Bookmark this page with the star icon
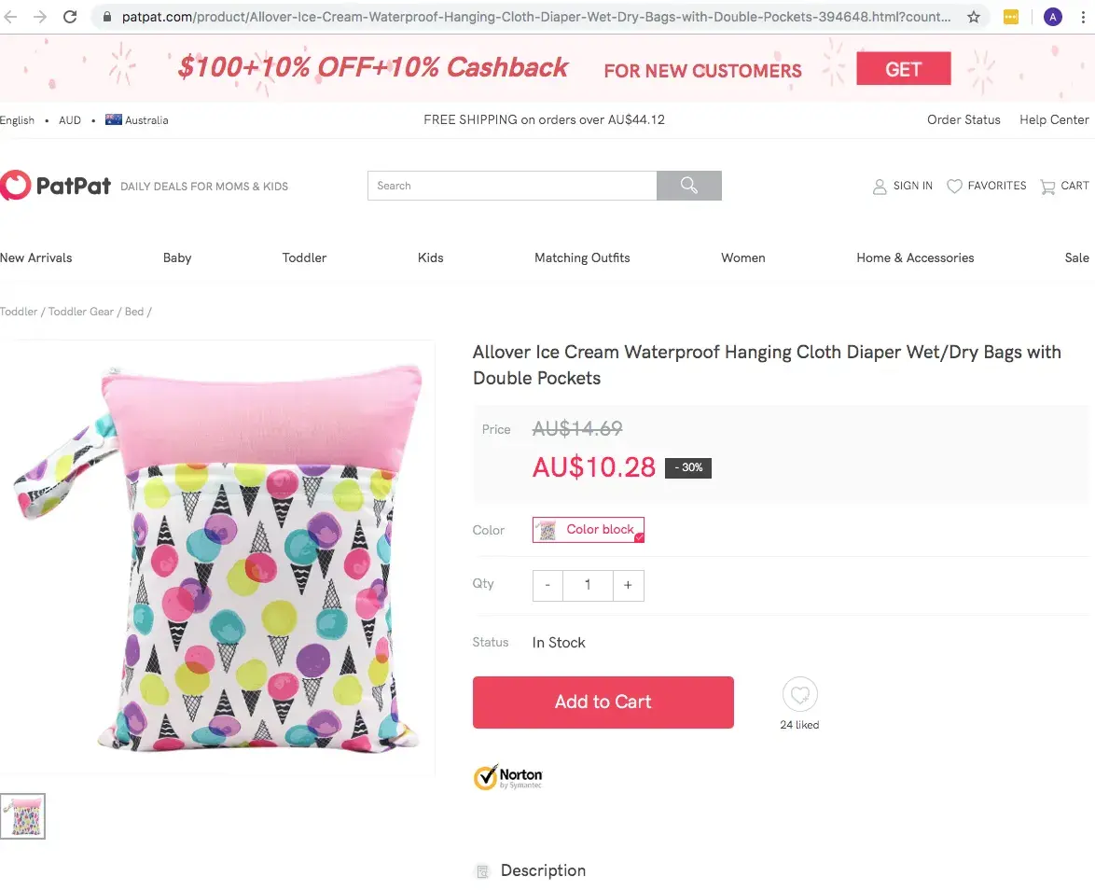 click(x=974, y=17)
